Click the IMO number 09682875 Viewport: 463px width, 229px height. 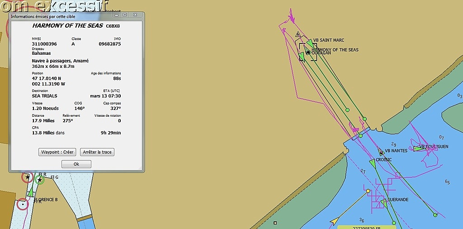click(110, 44)
